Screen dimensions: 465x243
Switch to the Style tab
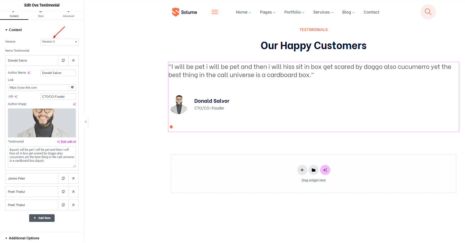41,14
